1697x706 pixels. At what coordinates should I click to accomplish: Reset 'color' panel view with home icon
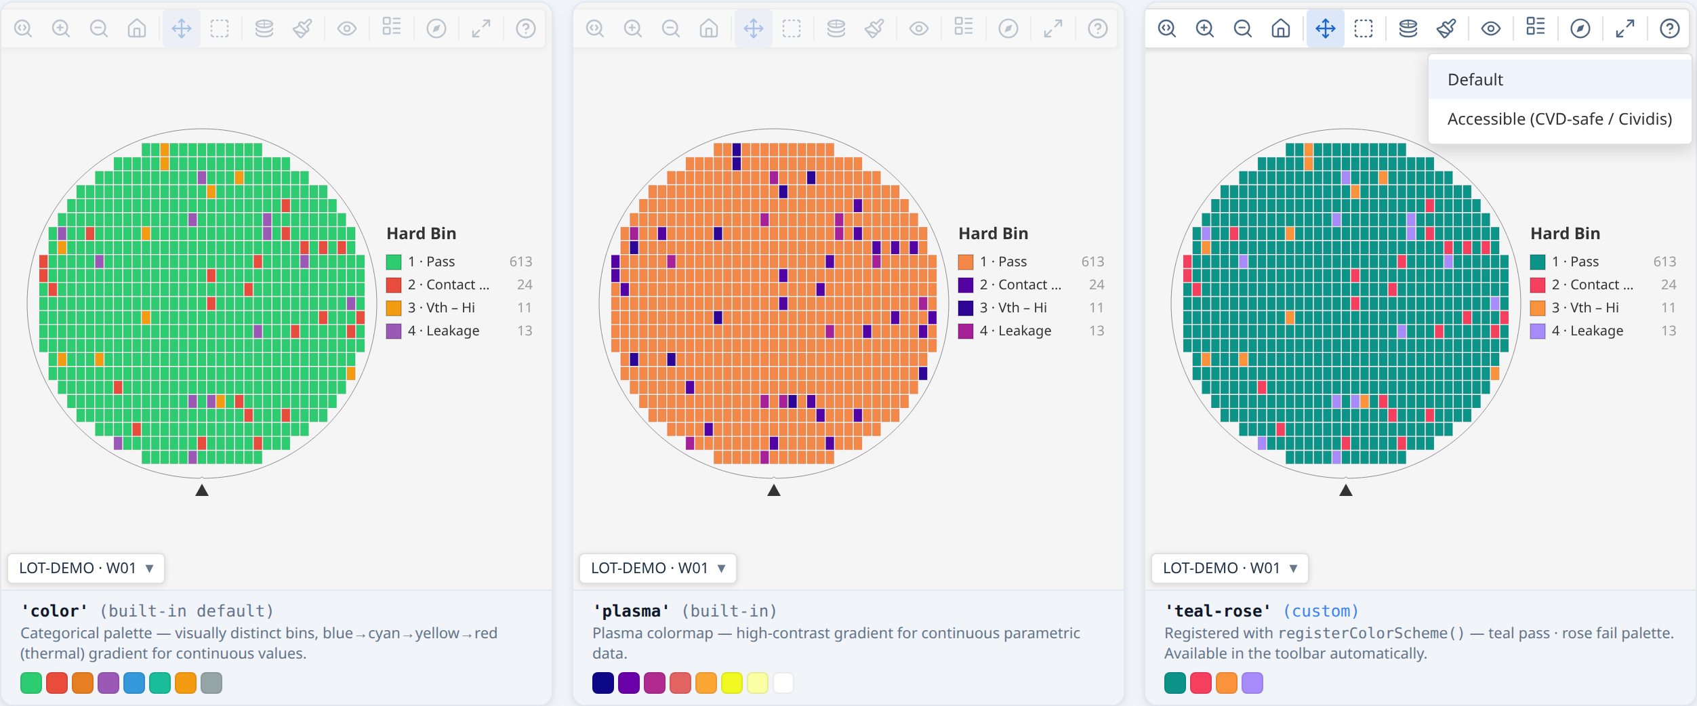pos(137,28)
